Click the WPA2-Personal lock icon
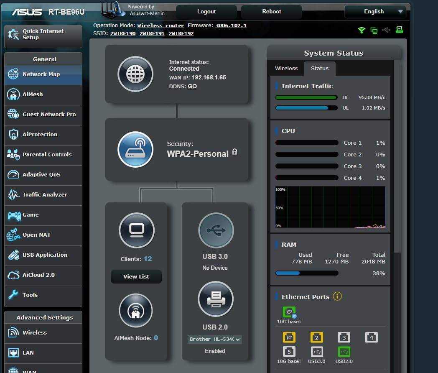The width and height of the screenshot is (438, 373). coord(234,152)
